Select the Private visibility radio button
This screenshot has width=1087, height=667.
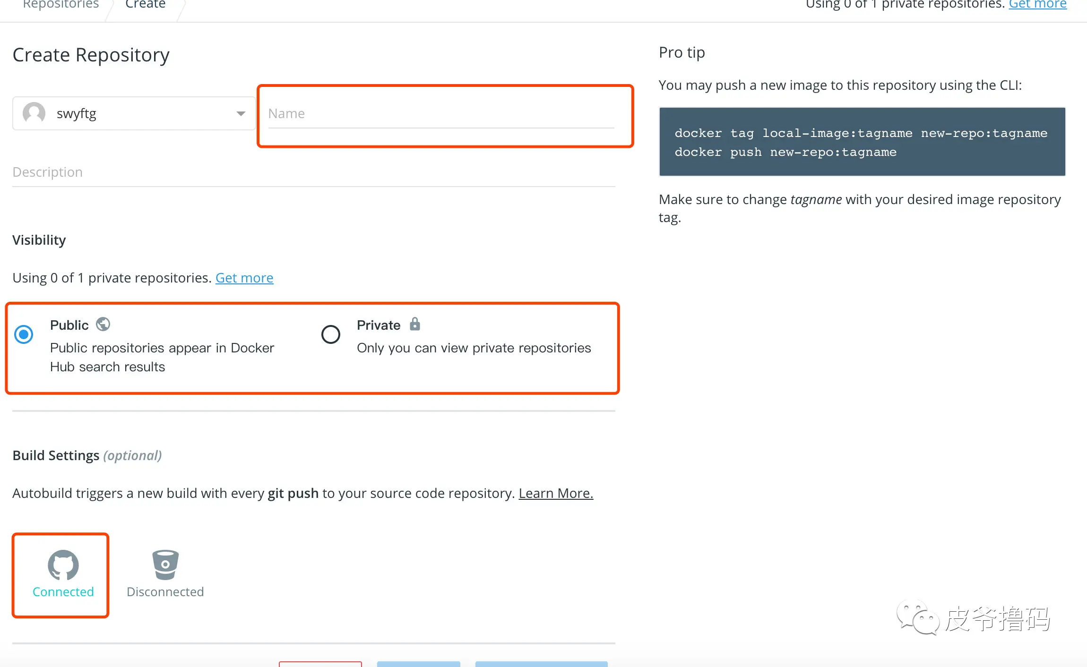331,334
